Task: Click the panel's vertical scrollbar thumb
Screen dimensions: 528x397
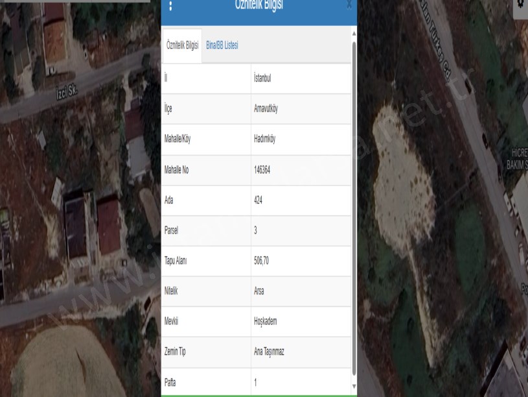Action: tap(354, 208)
